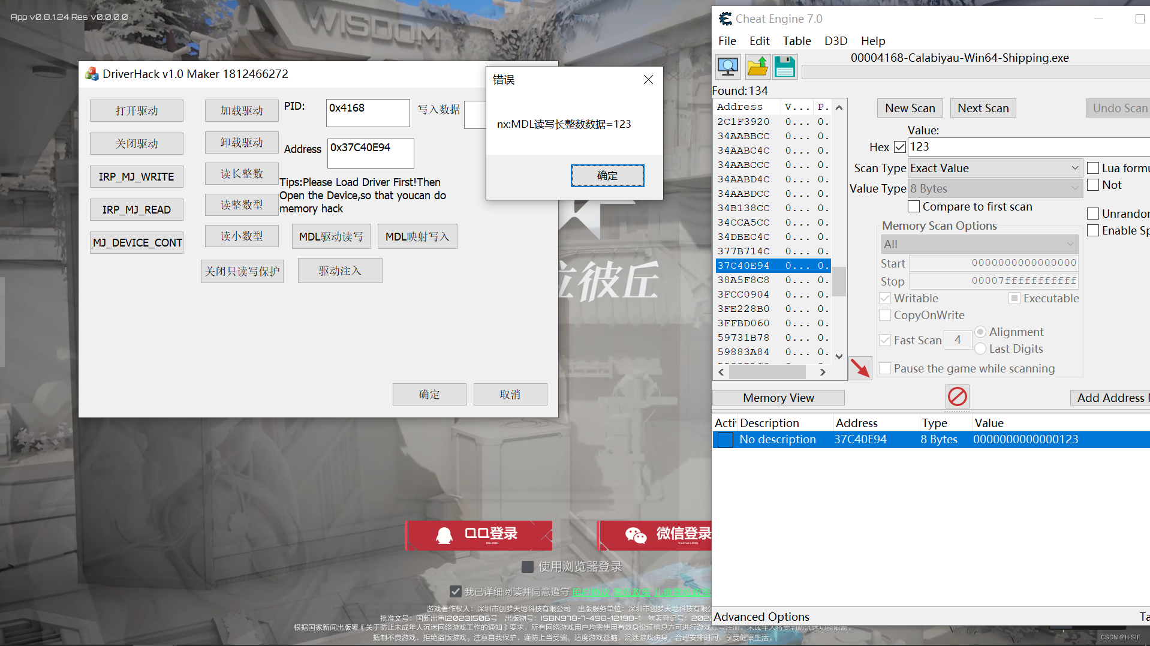Select address 37C40E94 in found list
Screen dimensions: 1150x646
click(773, 266)
